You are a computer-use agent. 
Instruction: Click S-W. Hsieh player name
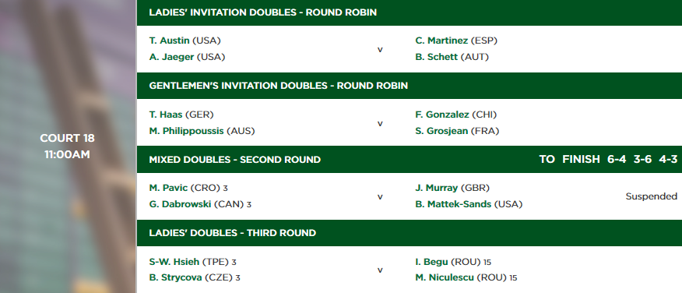pos(174,262)
